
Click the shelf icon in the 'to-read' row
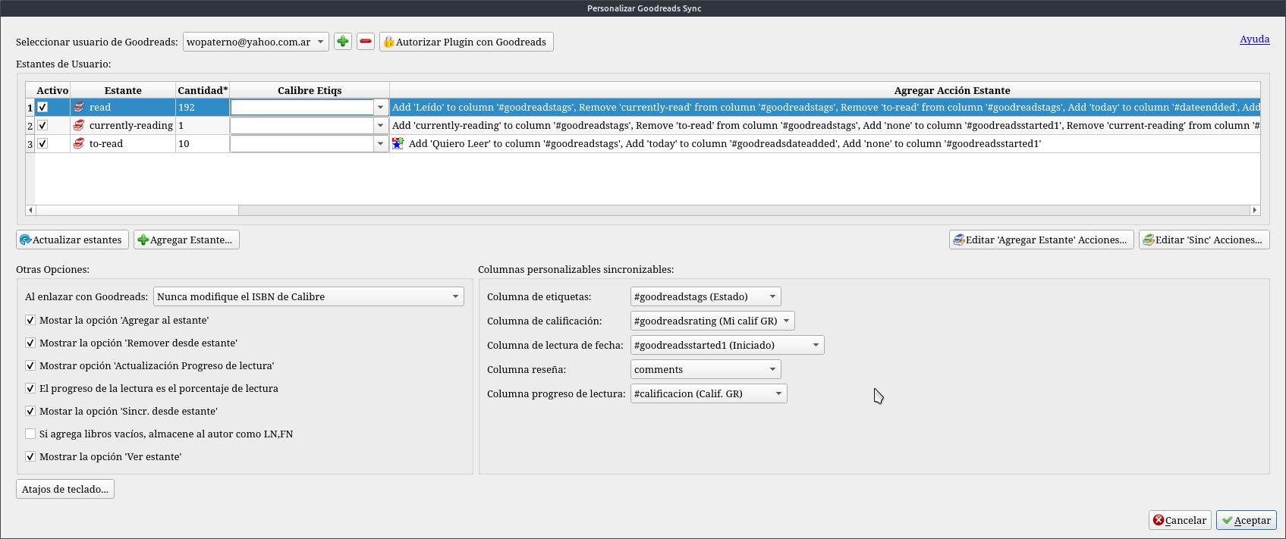pyautogui.click(x=79, y=143)
